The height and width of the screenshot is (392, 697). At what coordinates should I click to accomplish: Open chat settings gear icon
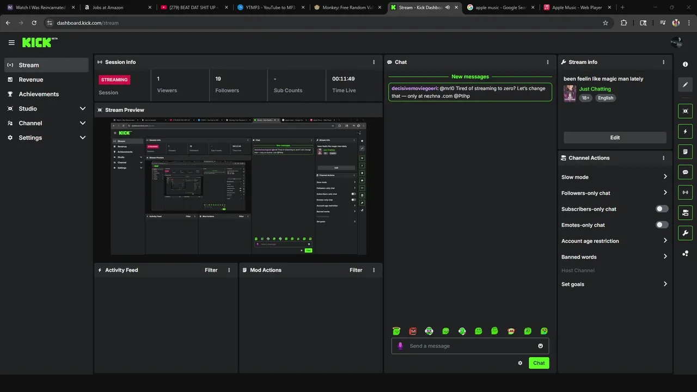click(x=520, y=363)
